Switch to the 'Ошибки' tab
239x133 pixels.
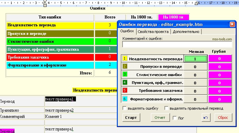[127, 31]
